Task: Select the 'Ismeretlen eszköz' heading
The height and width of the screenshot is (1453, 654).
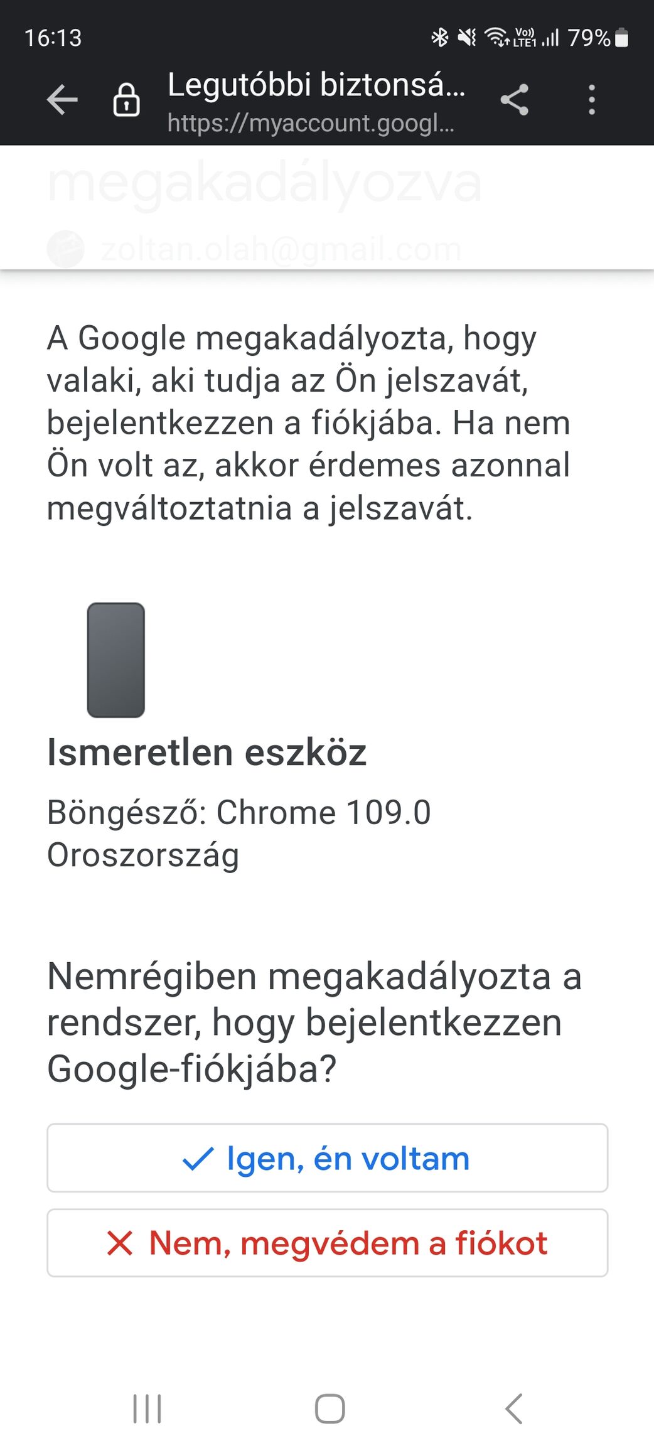Action: click(x=206, y=752)
